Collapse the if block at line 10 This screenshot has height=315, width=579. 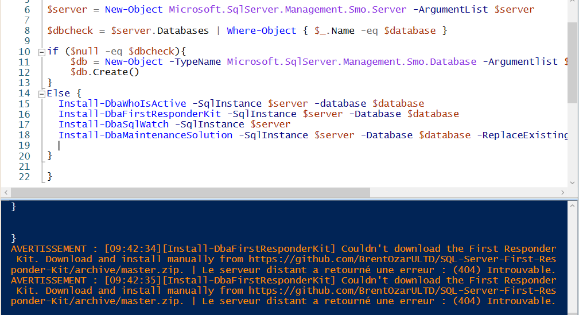tap(41, 52)
